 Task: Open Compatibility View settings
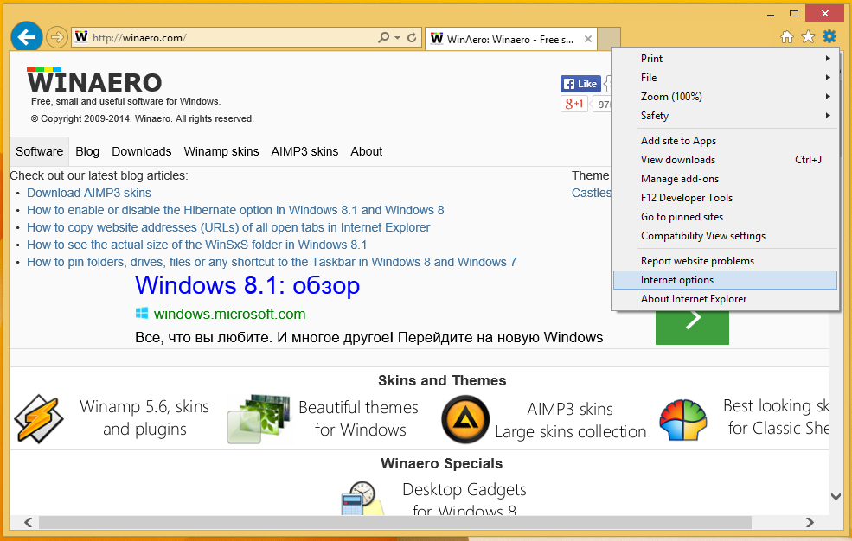[x=726, y=236]
